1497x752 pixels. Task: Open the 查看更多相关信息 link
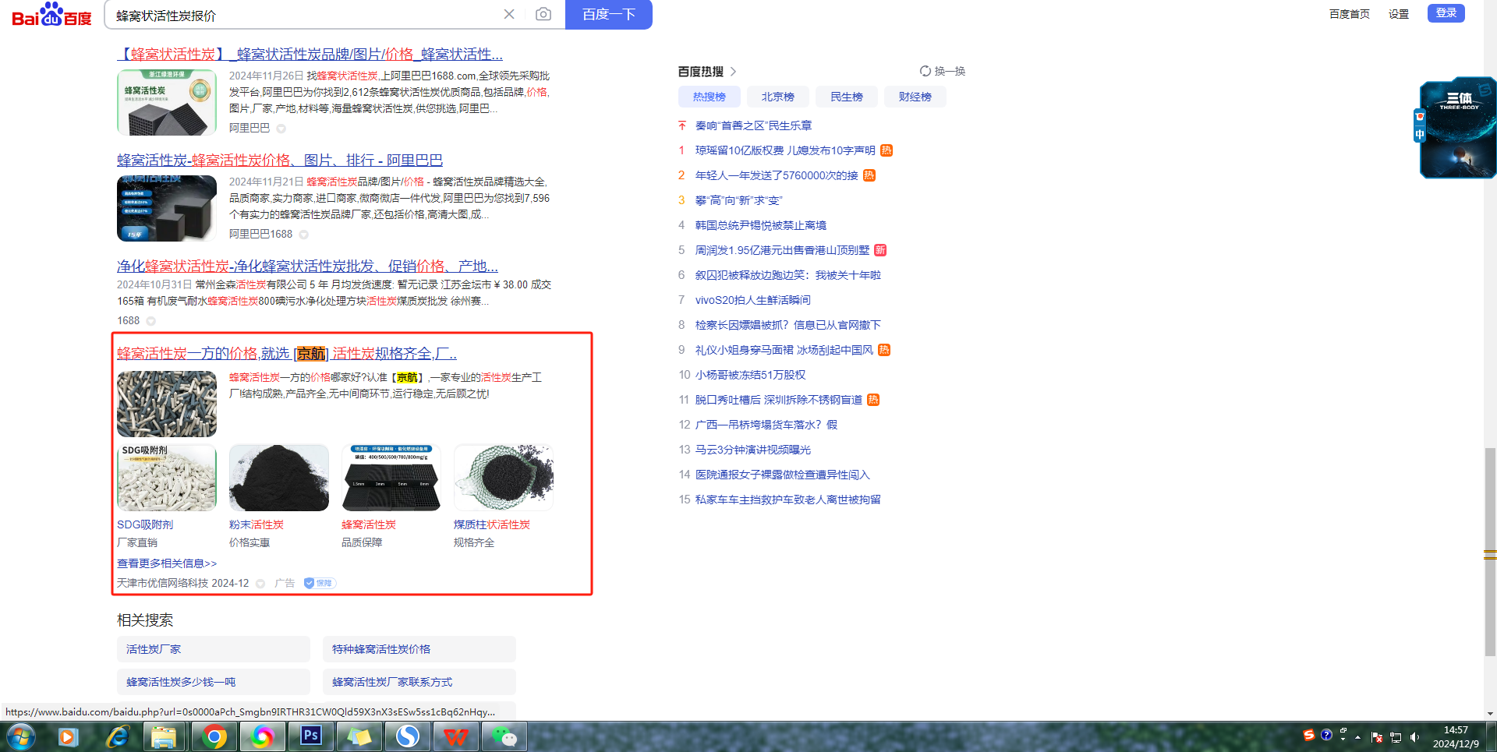click(x=167, y=563)
